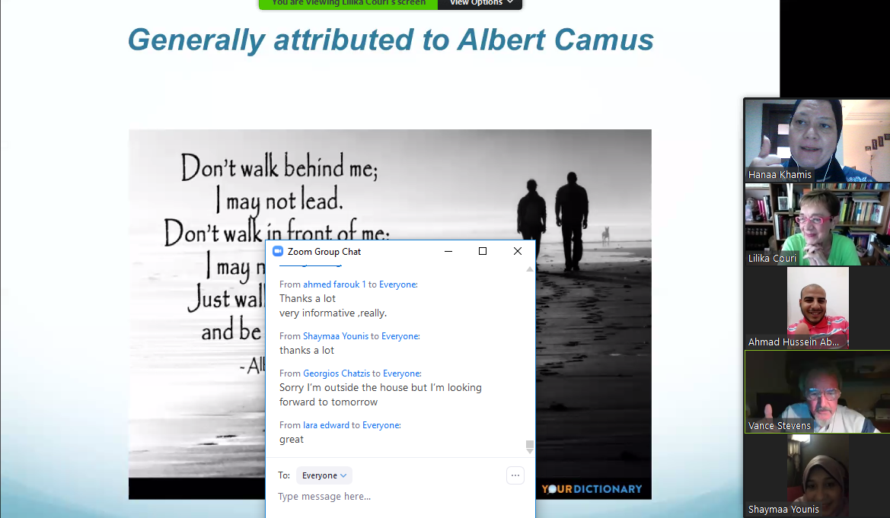The height and width of the screenshot is (518, 890).
Task: Click the Zoom icon in the chat title bar
Action: point(278,252)
